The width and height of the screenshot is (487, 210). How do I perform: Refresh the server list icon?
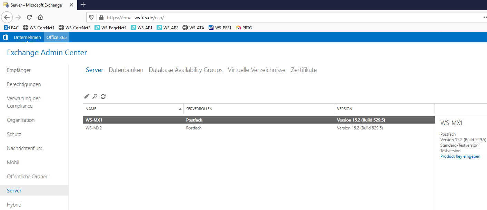tap(103, 96)
